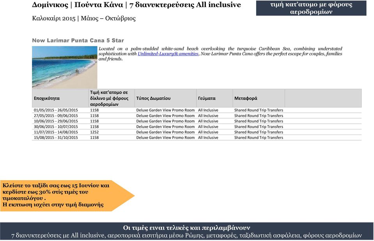The height and width of the screenshot is (241, 374).
Task: Click price 1158 in the 01/05/2015 row
Action: pos(94,110)
